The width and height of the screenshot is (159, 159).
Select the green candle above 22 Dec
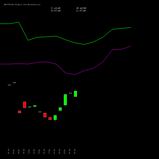[60, 109]
